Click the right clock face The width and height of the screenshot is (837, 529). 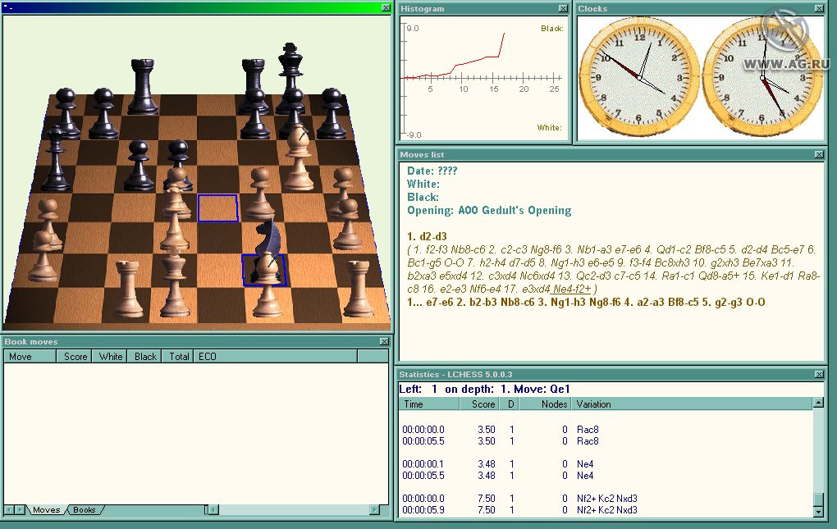coord(762,78)
